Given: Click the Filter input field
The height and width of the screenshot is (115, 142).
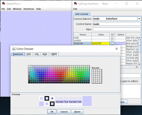Looking at the screenshot, I should (117, 29).
